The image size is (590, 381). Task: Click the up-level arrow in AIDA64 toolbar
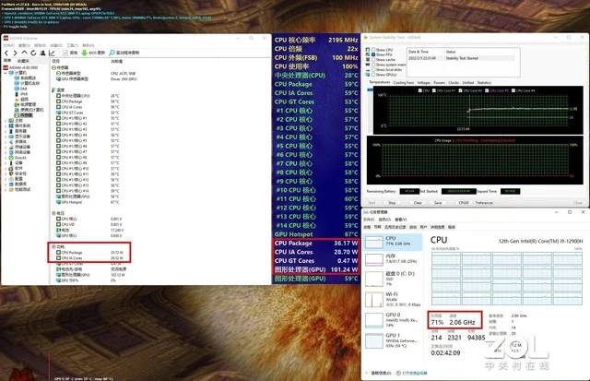click(25, 53)
